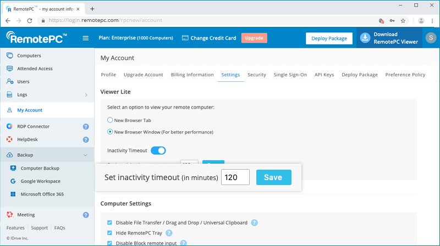Click the Save button for inactivity timeout

pos(273,177)
